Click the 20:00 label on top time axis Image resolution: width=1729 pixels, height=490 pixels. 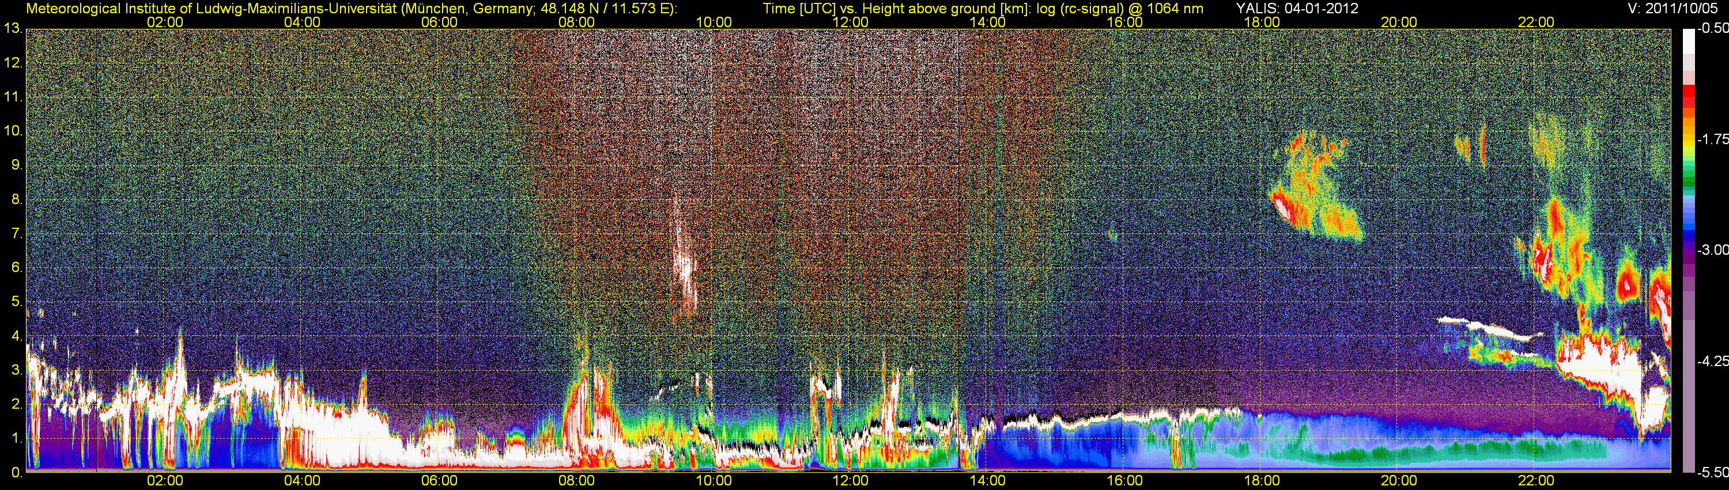pos(1399,22)
